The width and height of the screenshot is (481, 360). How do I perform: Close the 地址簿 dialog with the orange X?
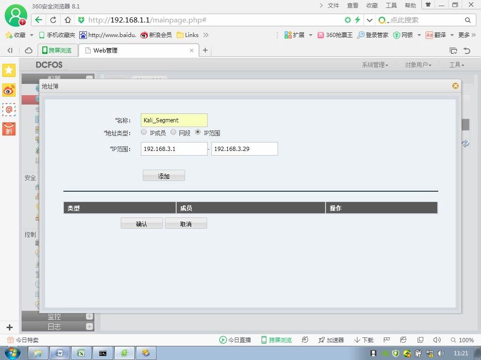pyautogui.click(x=455, y=86)
